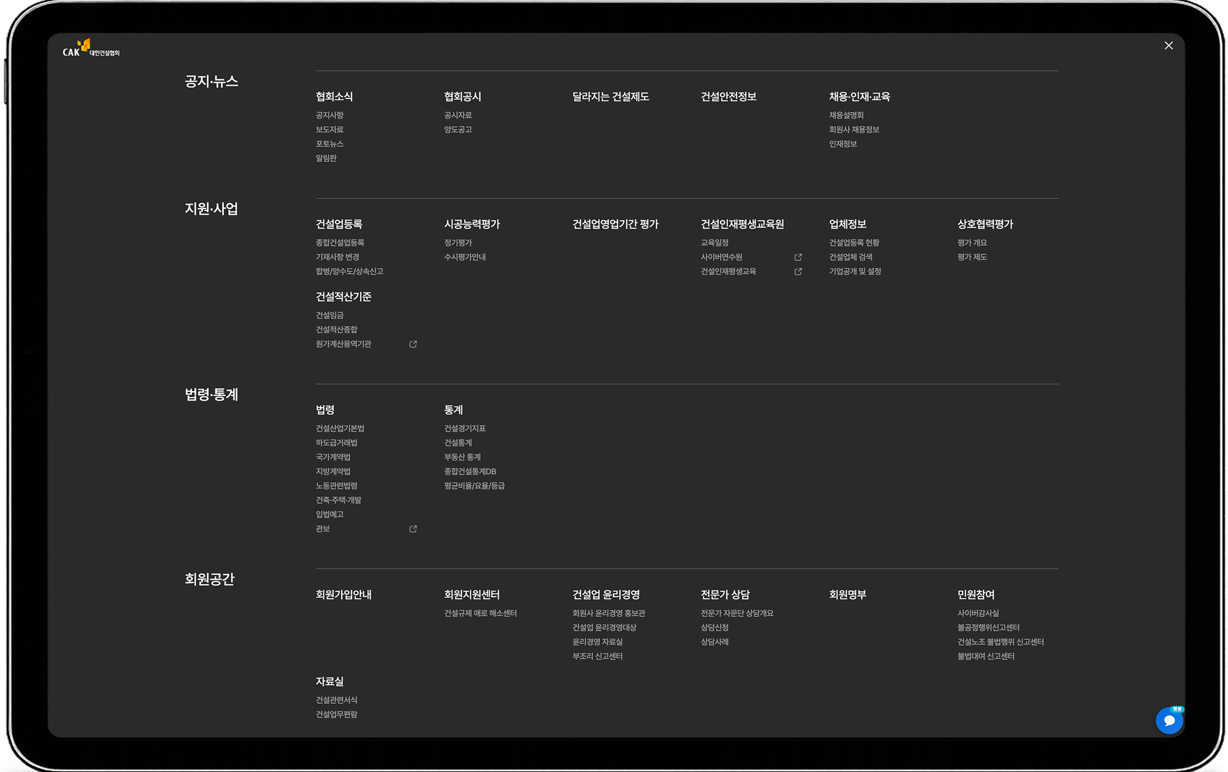
Task: Open 보도자료 link
Action: pyautogui.click(x=329, y=130)
